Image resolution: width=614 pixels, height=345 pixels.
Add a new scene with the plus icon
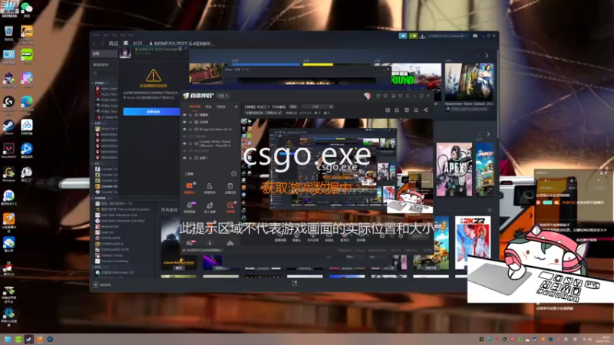point(236,107)
